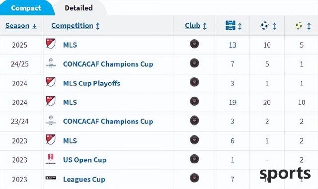Image resolution: width=318 pixels, height=189 pixels.
Task: Open 24/25 CONCACAF Champions Cup link
Action: pyautogui.click(x=108, y=64)
